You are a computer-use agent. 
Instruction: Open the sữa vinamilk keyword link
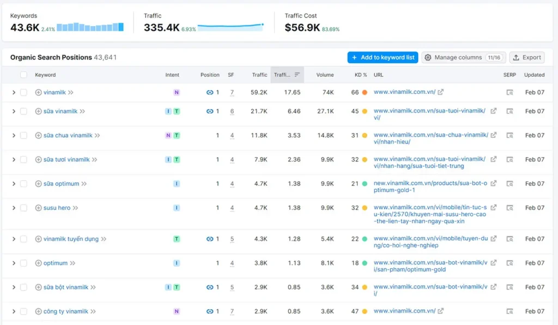[60, 111]
